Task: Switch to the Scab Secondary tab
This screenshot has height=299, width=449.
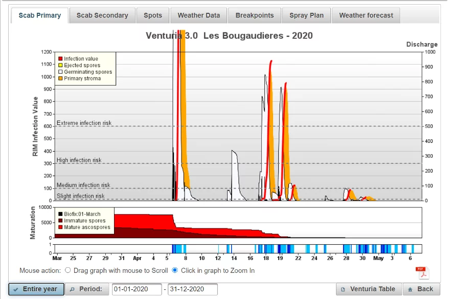Action: (x=102, y=15)
